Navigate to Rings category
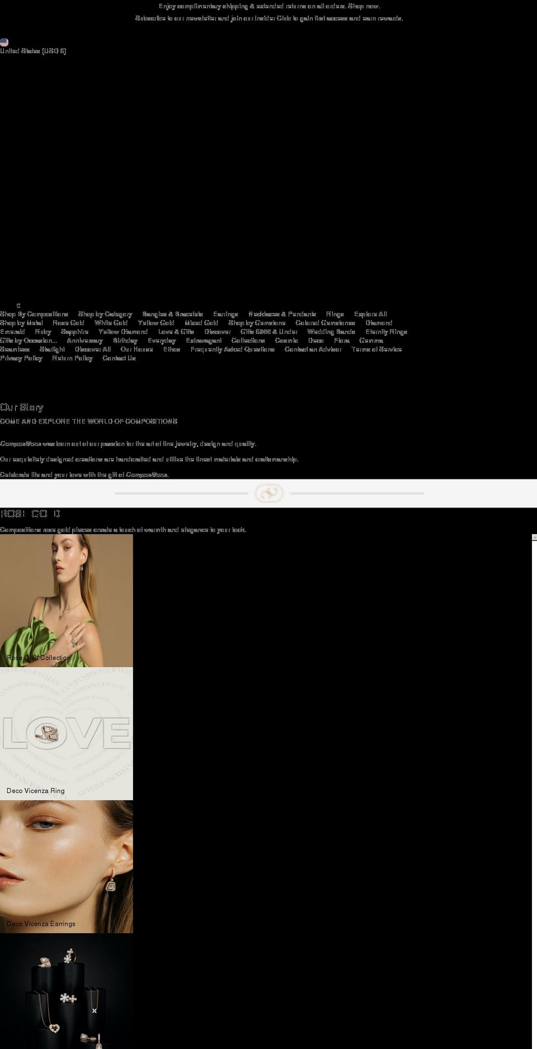This screenshot has height=1049, width=537. [335, 314]
